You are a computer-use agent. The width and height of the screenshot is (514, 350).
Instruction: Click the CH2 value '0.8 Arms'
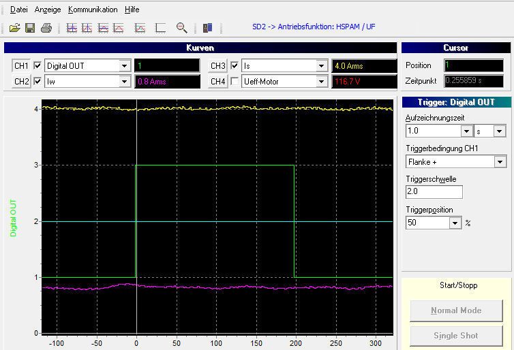(167, 81)
